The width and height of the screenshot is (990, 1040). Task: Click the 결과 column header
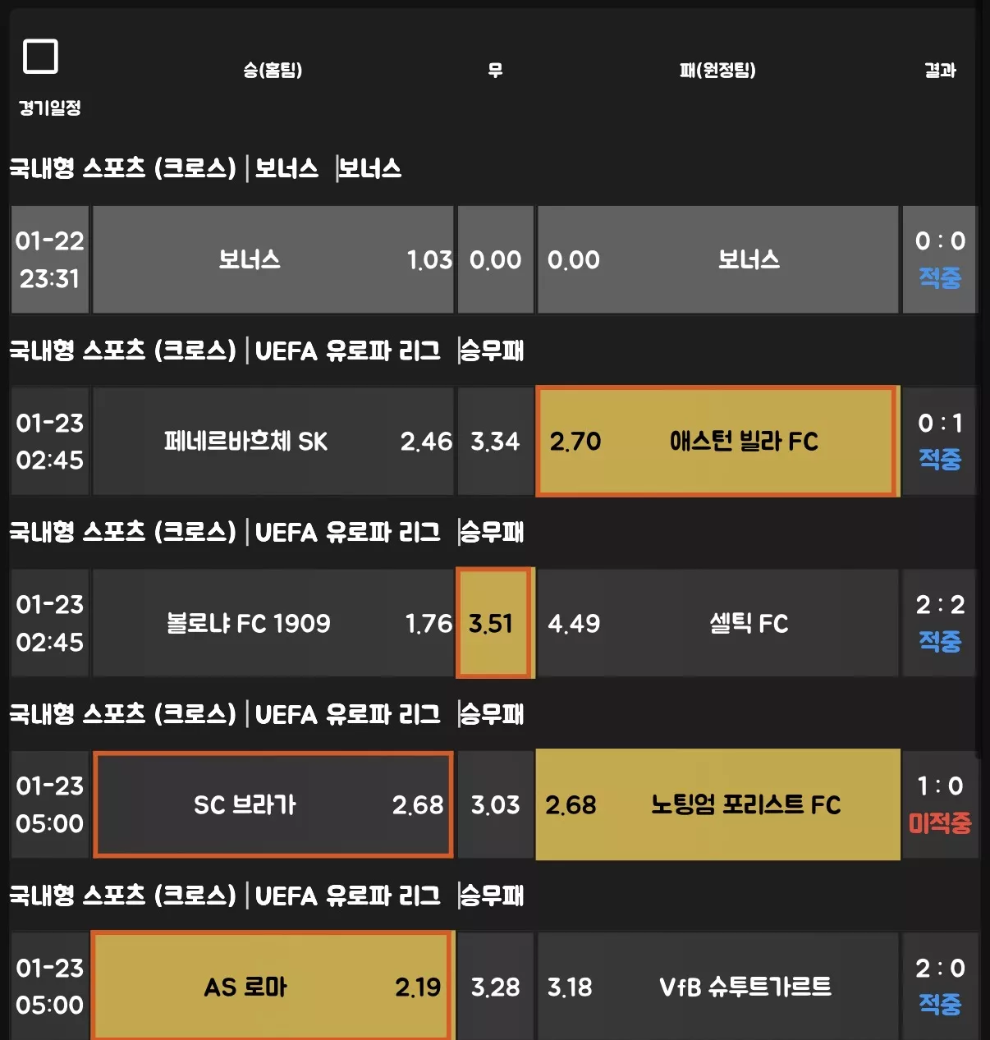click(940, 71)
